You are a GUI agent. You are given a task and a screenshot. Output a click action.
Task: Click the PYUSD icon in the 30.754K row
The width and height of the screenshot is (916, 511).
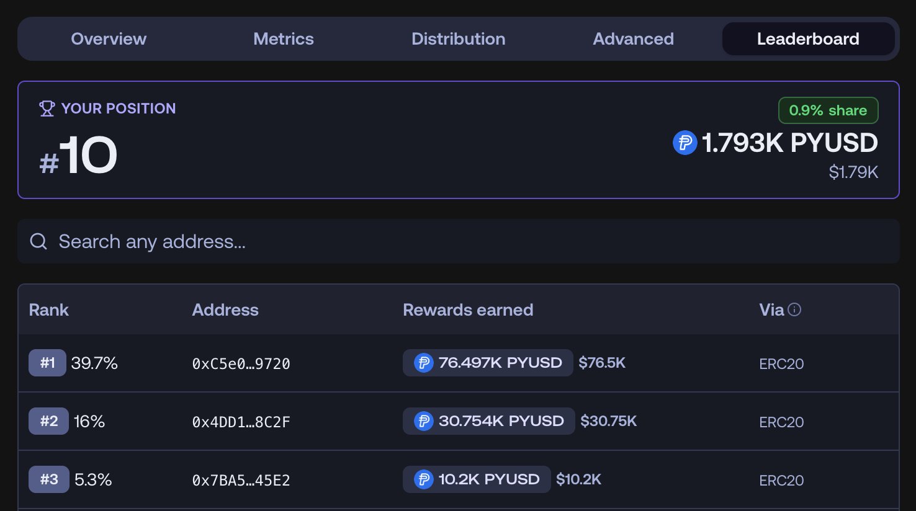click(x=423, y=421)
